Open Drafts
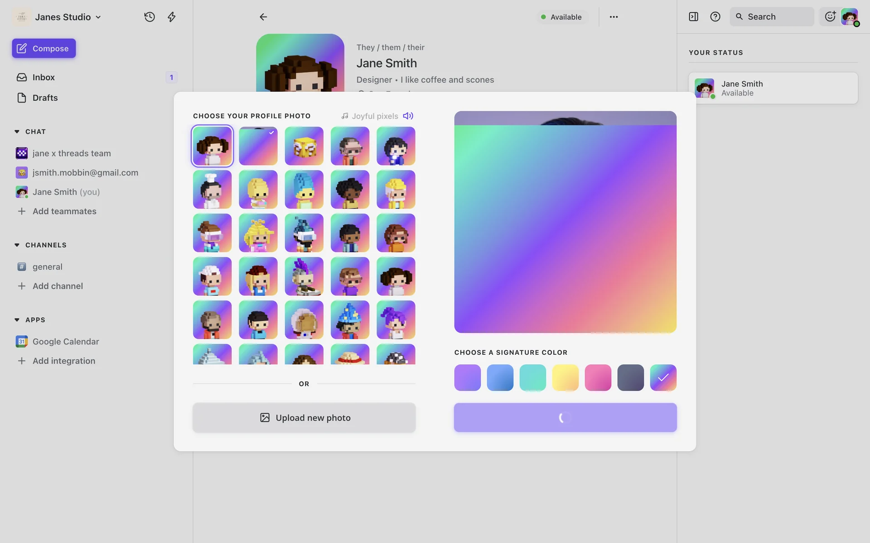The width and height of the screenshot is (870, 543). [45, 98]
